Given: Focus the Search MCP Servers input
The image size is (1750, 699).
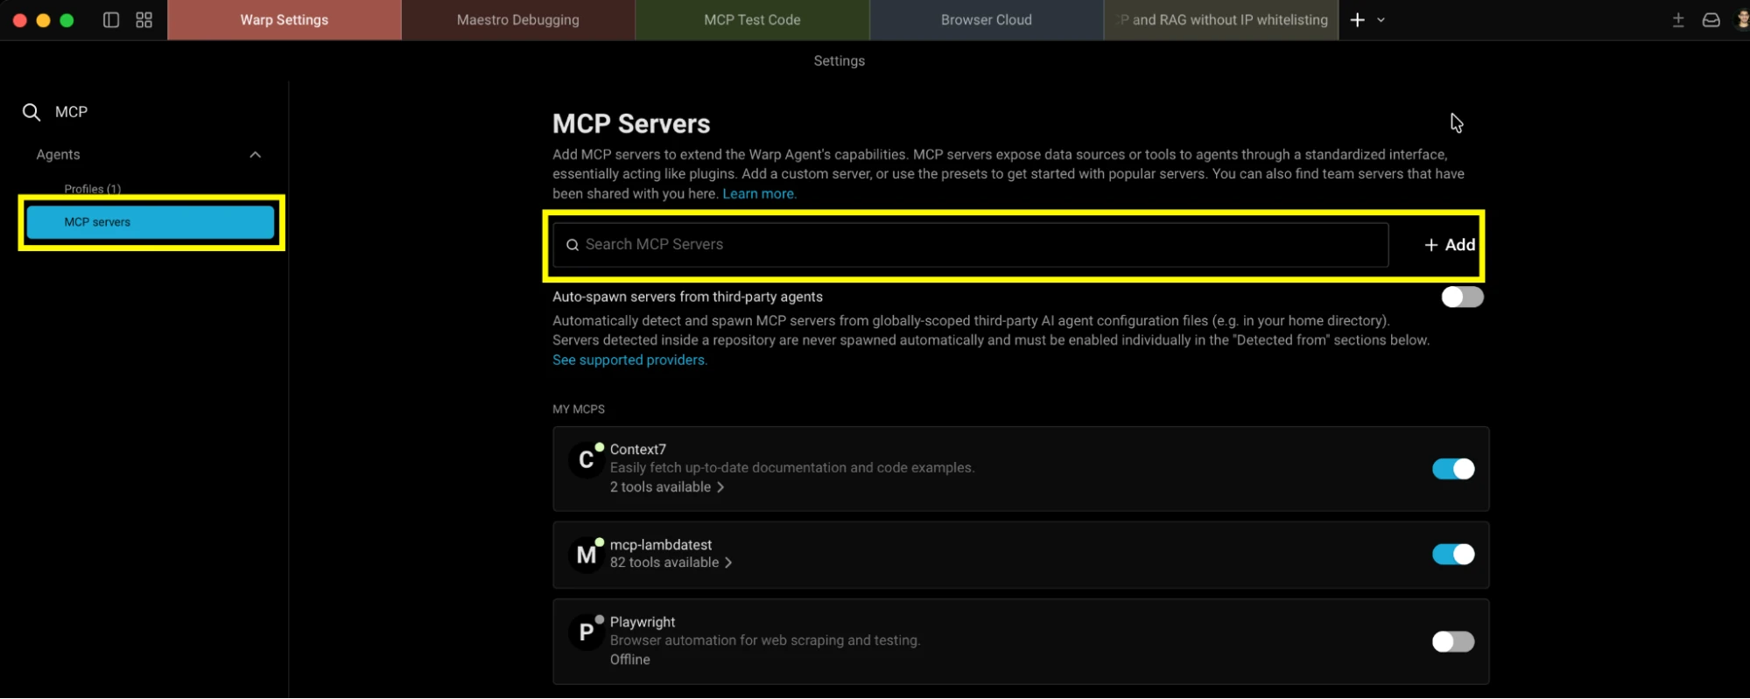Looking at the screenshot, I should click(970, 245).
